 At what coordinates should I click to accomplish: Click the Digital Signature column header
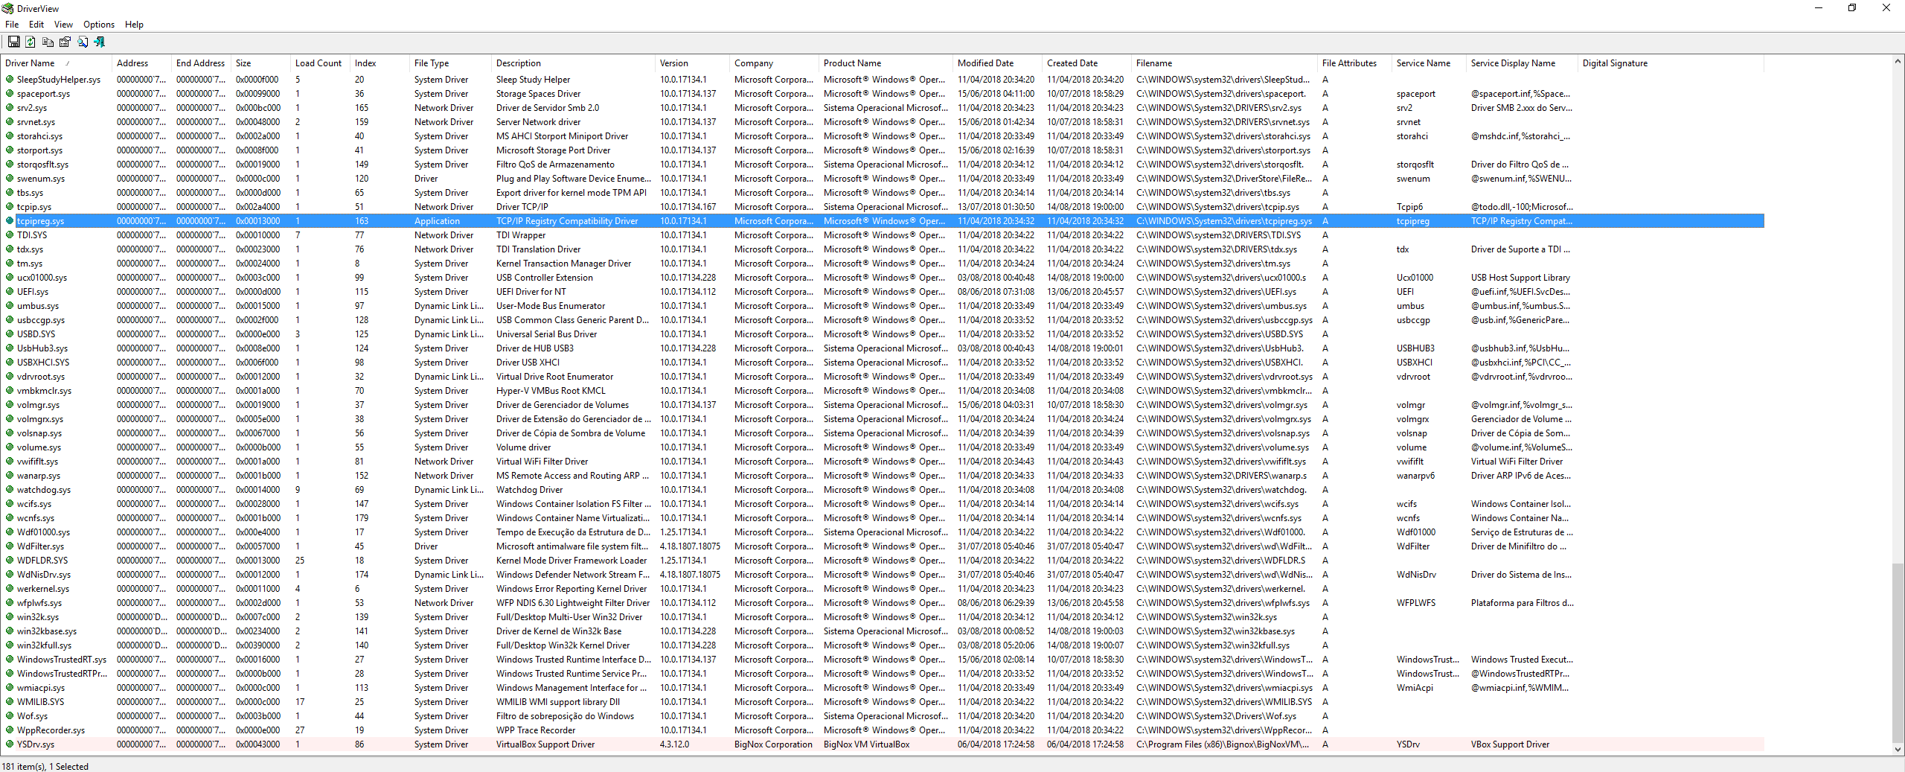[x=1614, y=63]
